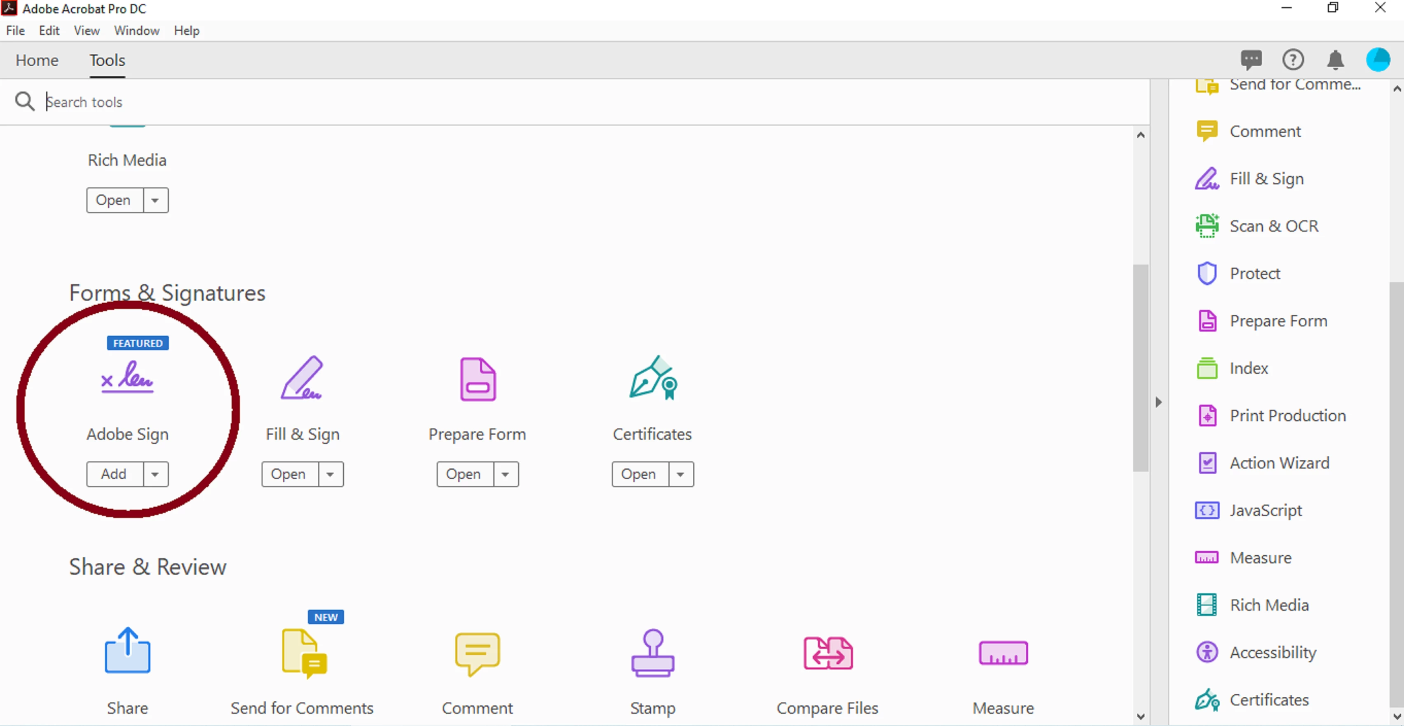This screenshot has height=726, width=1404.
Task: Click the Open button under Prepare Form
Action: click(x=464, y=474)
